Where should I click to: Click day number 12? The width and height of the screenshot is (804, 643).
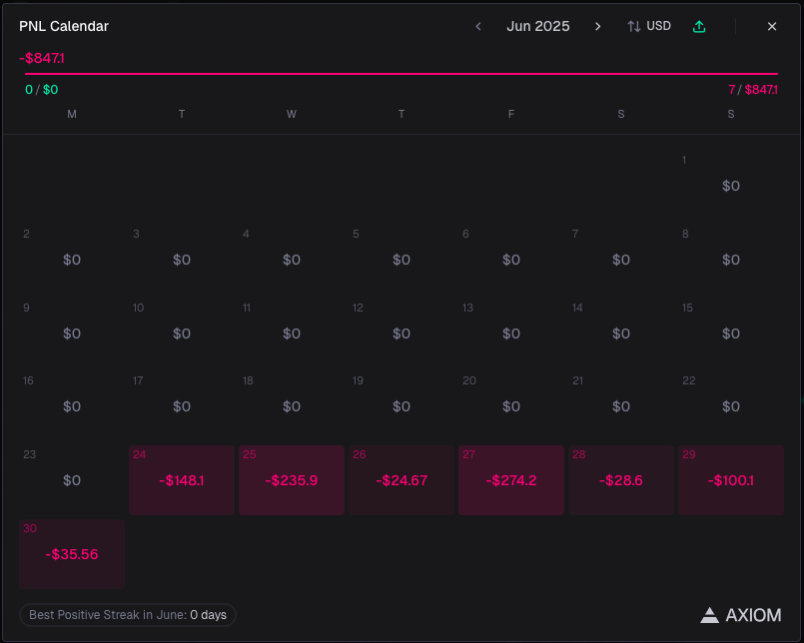358,308
